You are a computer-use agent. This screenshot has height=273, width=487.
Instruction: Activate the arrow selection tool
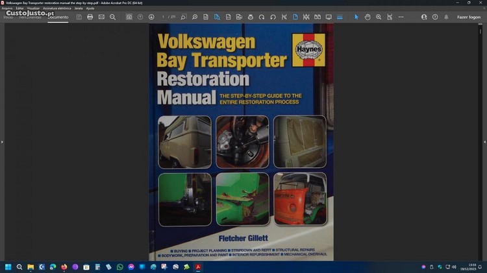pos(356,17)
